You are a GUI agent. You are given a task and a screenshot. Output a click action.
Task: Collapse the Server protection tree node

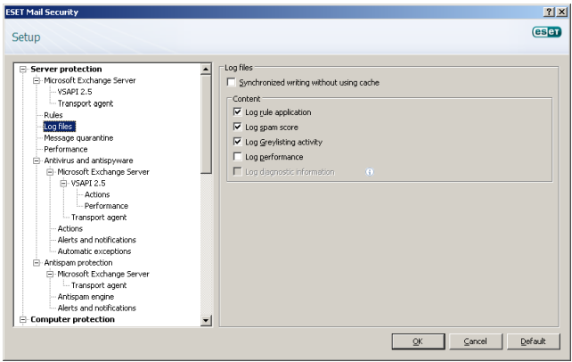tap(23, 69)
